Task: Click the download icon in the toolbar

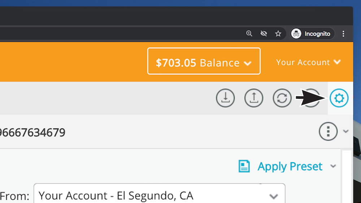Action: [x=225, y=98]
